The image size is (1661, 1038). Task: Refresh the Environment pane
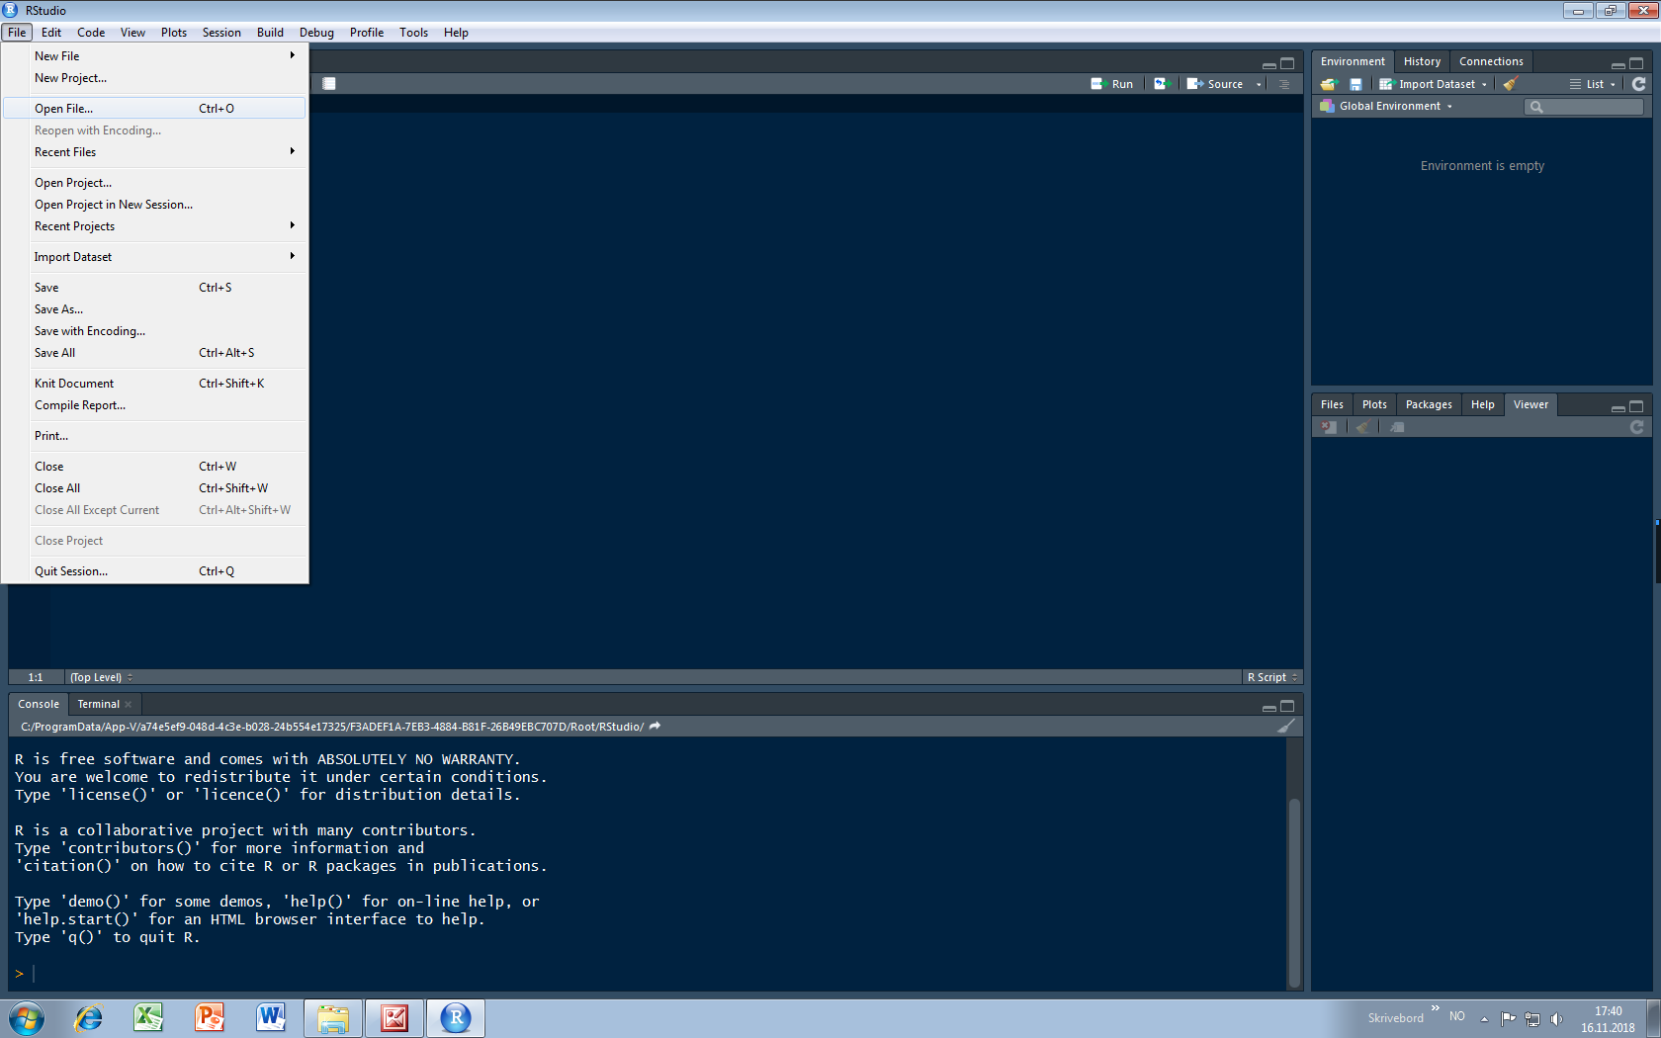point(1639,84)
